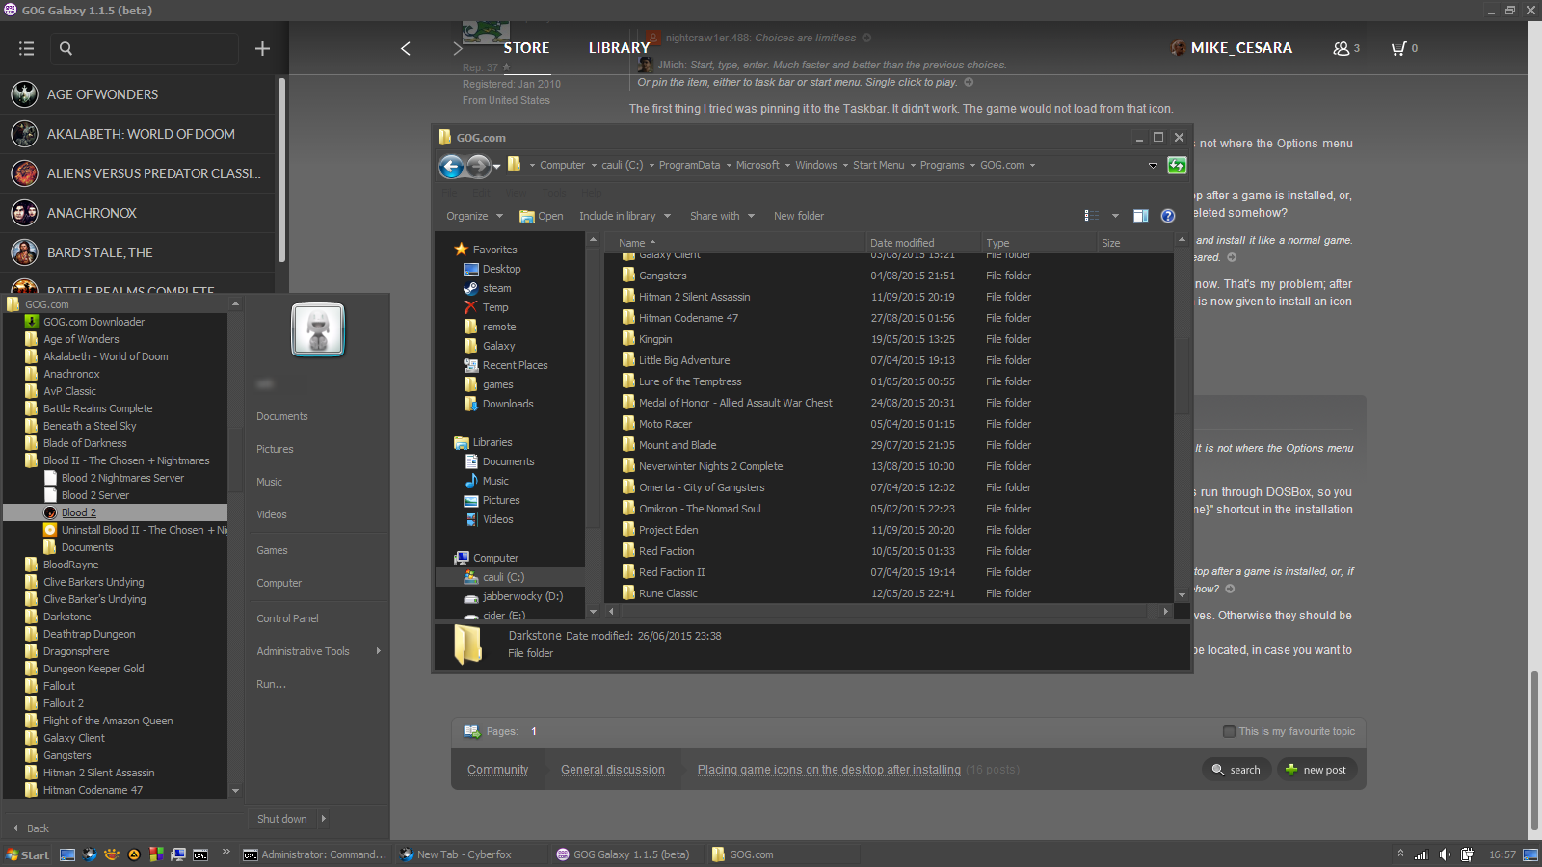Select the Red Faction II folder
The image size is (1542, 867).
(x=671, y=572)
